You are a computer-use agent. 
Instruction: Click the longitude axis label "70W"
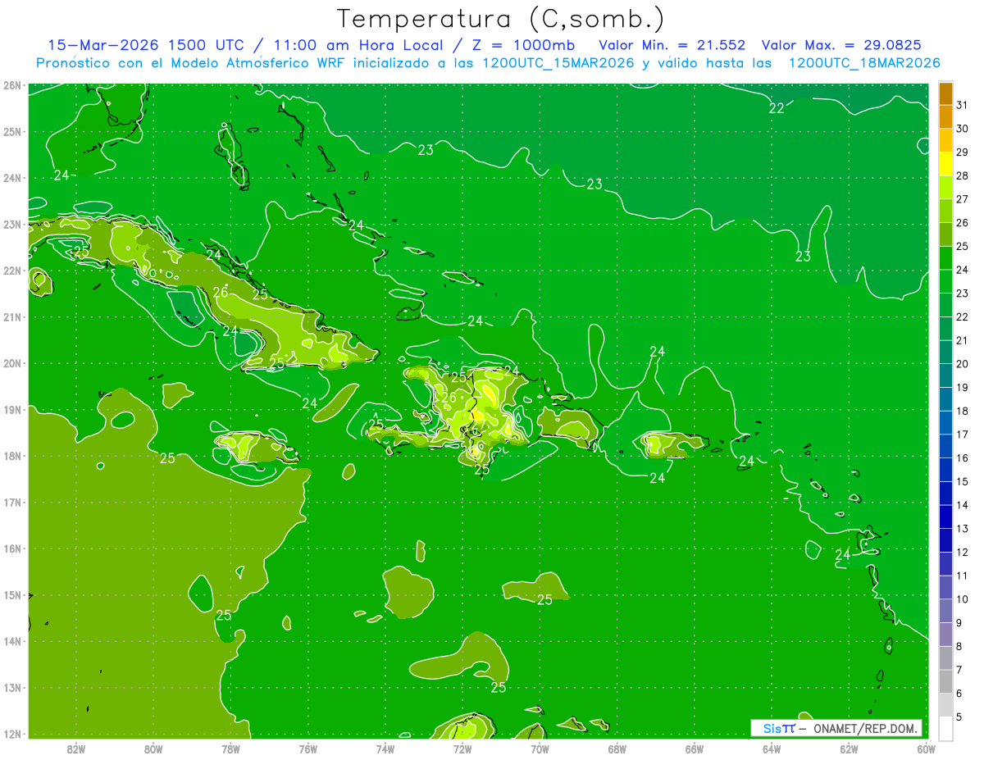point(540,749)
